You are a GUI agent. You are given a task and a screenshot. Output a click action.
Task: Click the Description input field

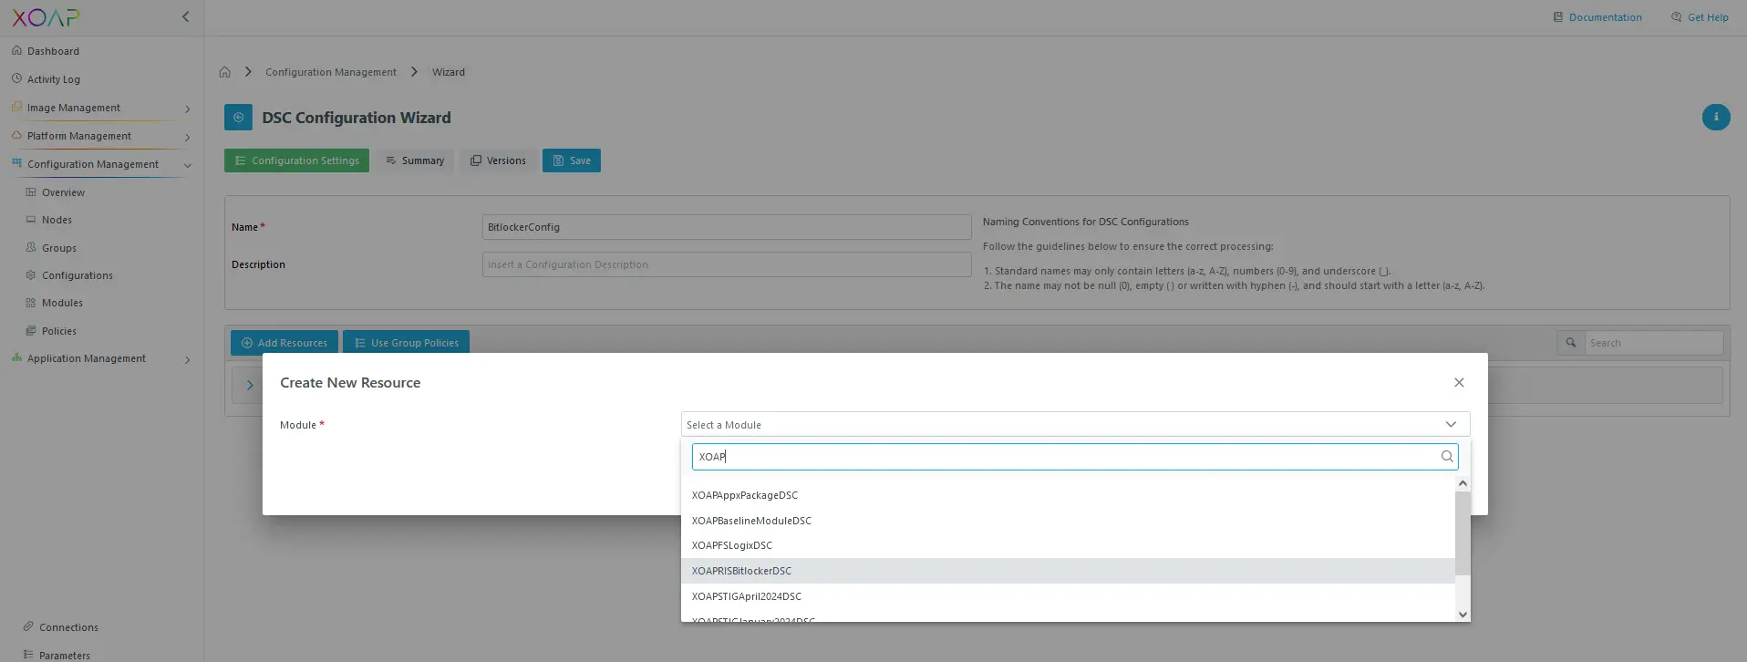tap(727, 264)
